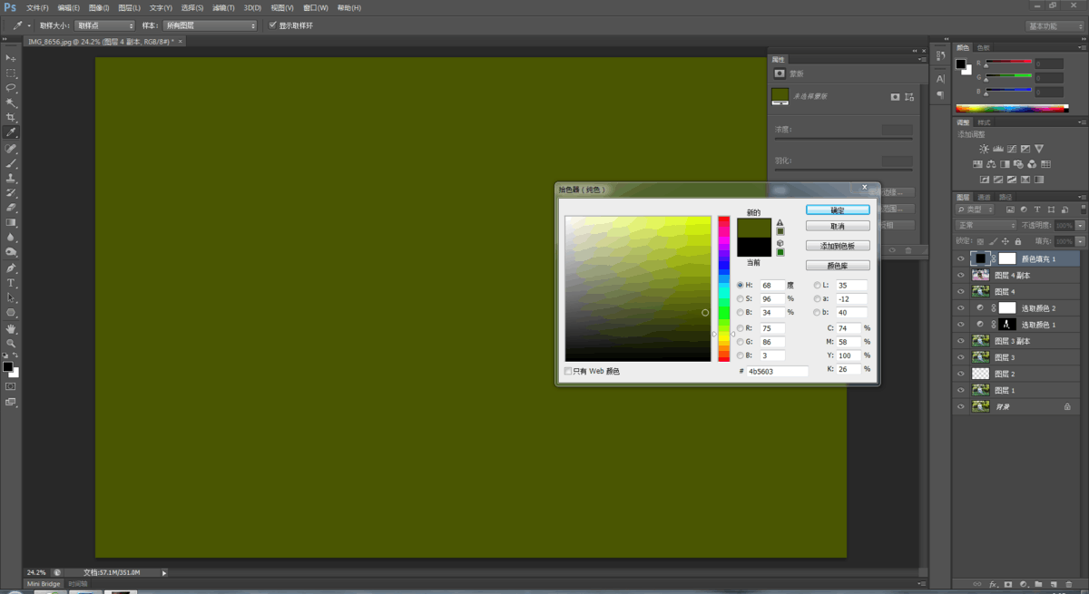Select the Lasso tool in the toolbar
The width and height of the screenshot is (1089, 594).
(11, 88)
